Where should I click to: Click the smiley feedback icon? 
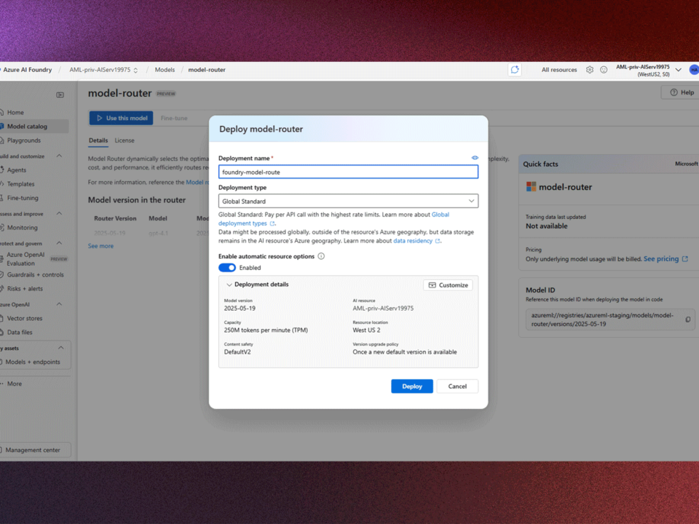pos(604,70)
